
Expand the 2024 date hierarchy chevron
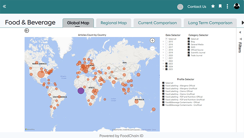(x=163, y=66)
